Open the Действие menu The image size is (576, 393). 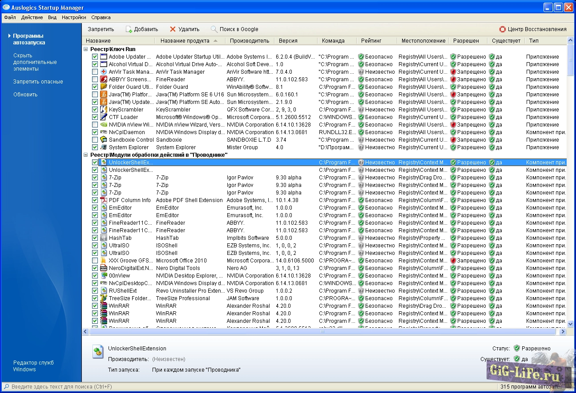pyautogui.click(x=32, y=18)
